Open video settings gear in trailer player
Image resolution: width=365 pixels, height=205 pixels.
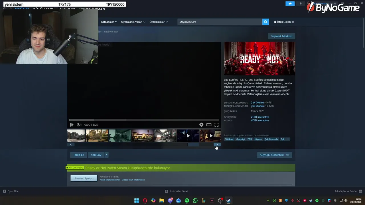[x=201, y=125]
